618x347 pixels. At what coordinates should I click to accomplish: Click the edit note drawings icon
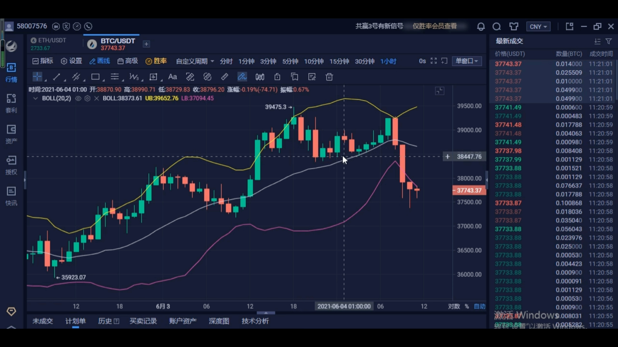tap(312, 77)
